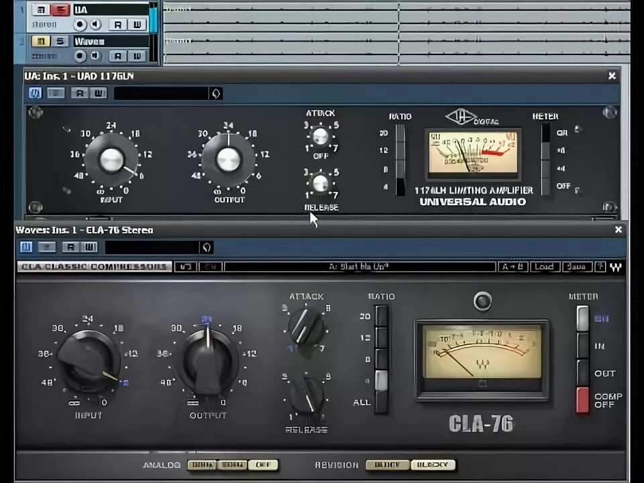The width and height of the screenshot is (644, 483).
Task: Open Waves help question mark button
Action: [600, 267]
